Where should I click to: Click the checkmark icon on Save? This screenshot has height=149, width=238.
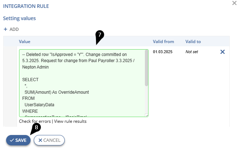click(12, 140)
